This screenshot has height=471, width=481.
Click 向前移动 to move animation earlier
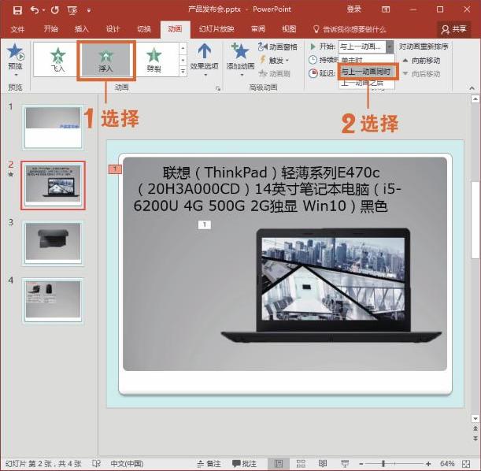pyautogui.click(x=422, y=61)
